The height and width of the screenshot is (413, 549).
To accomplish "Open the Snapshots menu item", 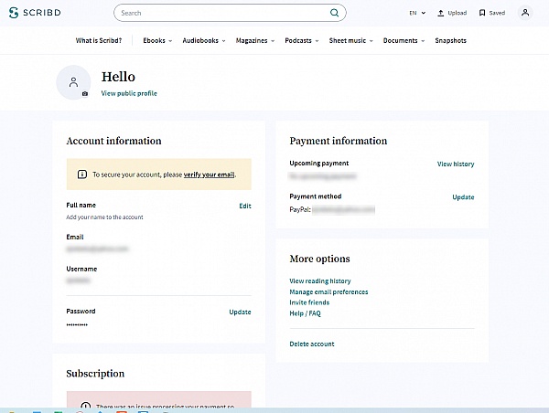I will tap(450, 40).
